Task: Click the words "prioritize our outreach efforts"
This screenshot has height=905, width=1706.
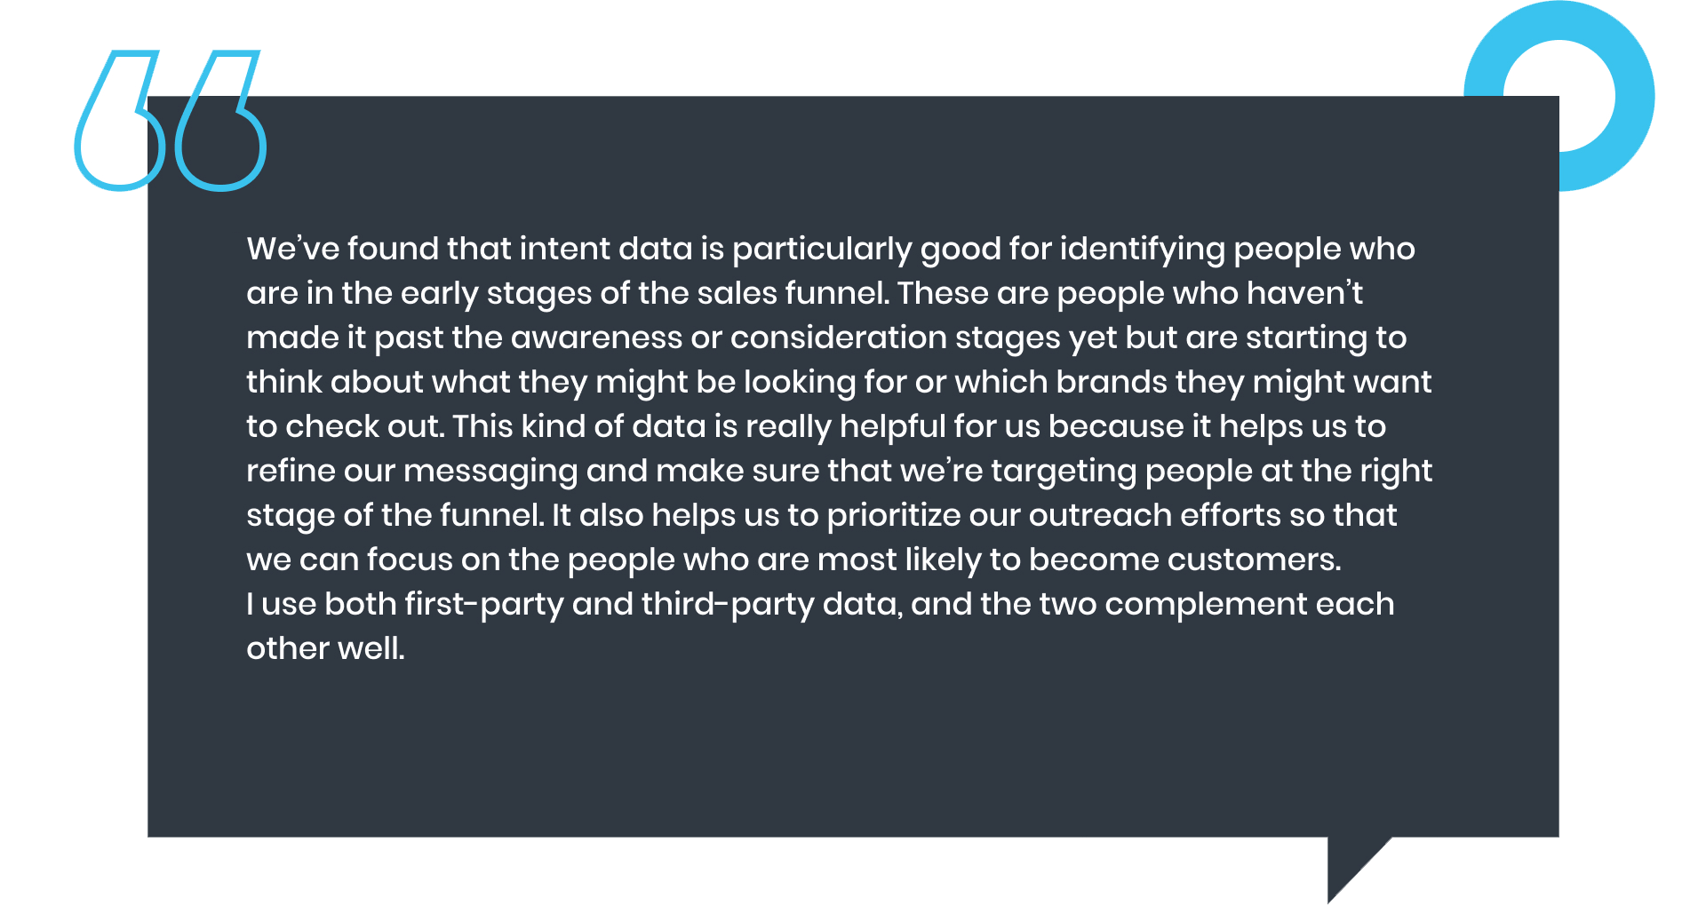Action: pyautogui.click(x=1048, y=516)
